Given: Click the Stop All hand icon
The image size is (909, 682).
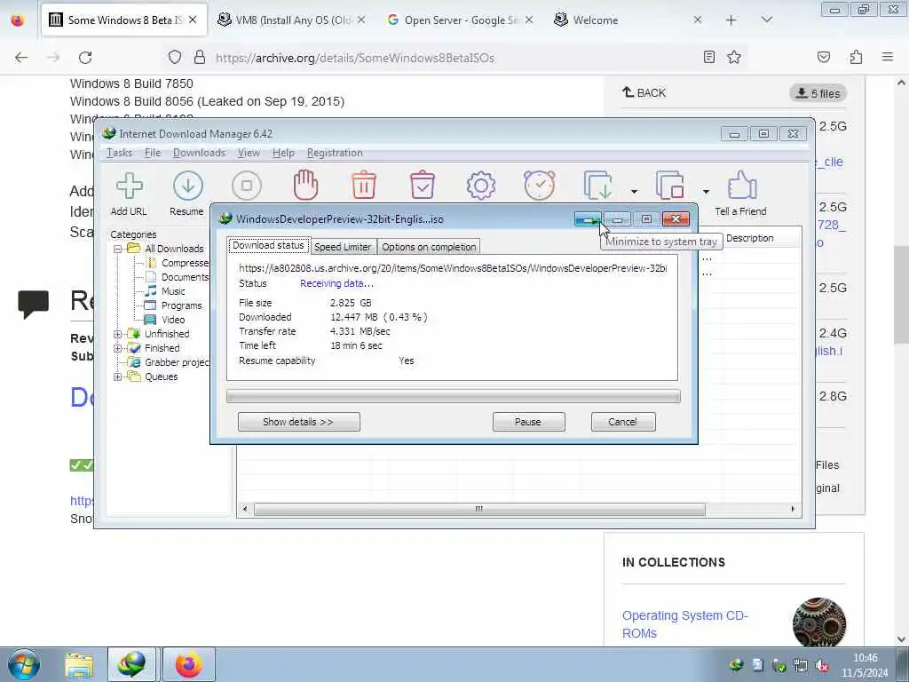Looking at the screenshot, I should tap(305, 185).
